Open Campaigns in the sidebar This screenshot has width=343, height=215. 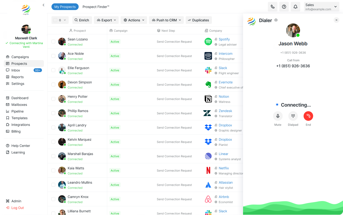[20, 57]
